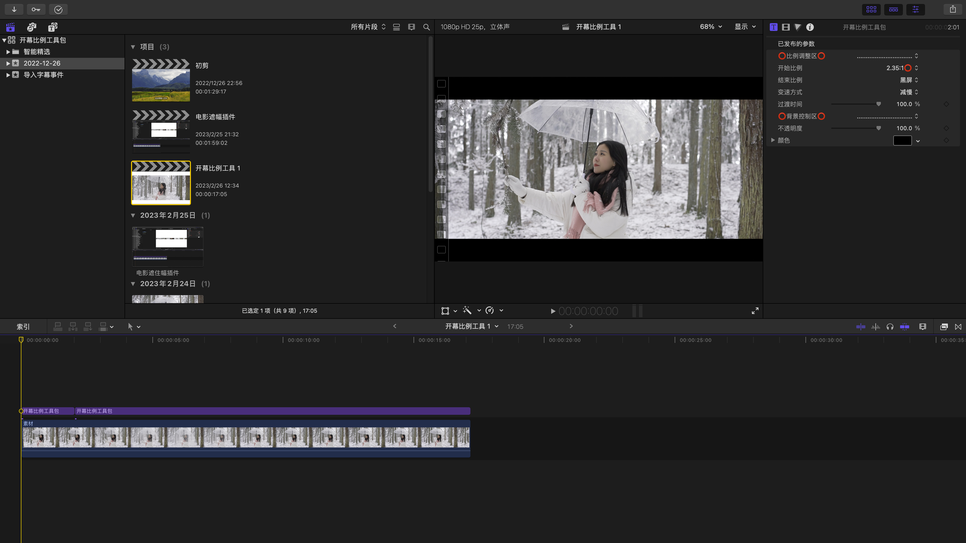Toggle the browser panel visibility
This screenshot has height=543, width=966.
[x=871, y=9]
